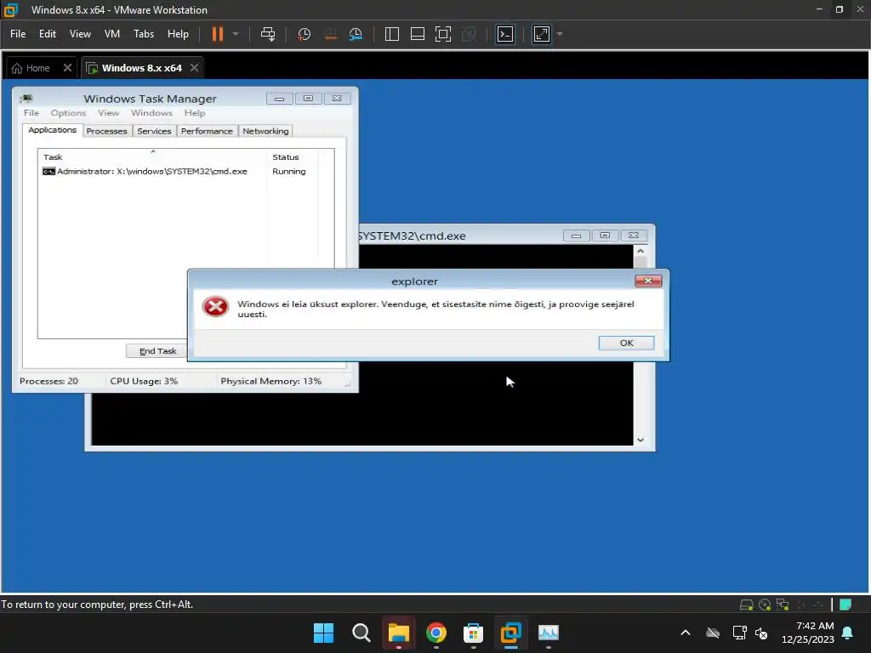Switch to Unity mode icon
871x653 pixels.
469,34
